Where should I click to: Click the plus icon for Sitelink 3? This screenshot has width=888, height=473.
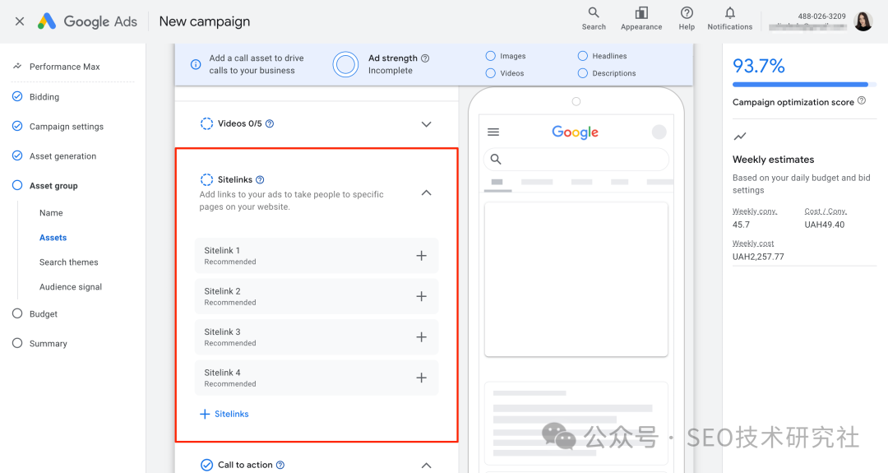pos(421,337)
